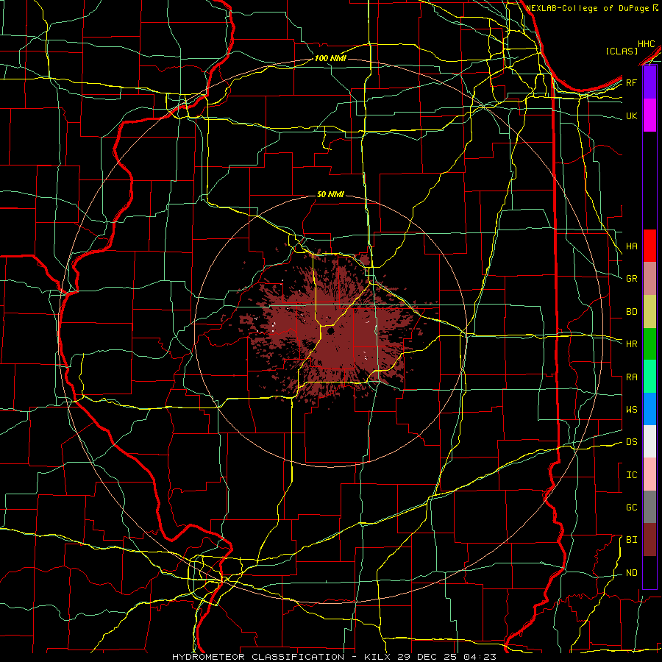
Task: Click the WS blue color swatch
Action: click(649, 409)
